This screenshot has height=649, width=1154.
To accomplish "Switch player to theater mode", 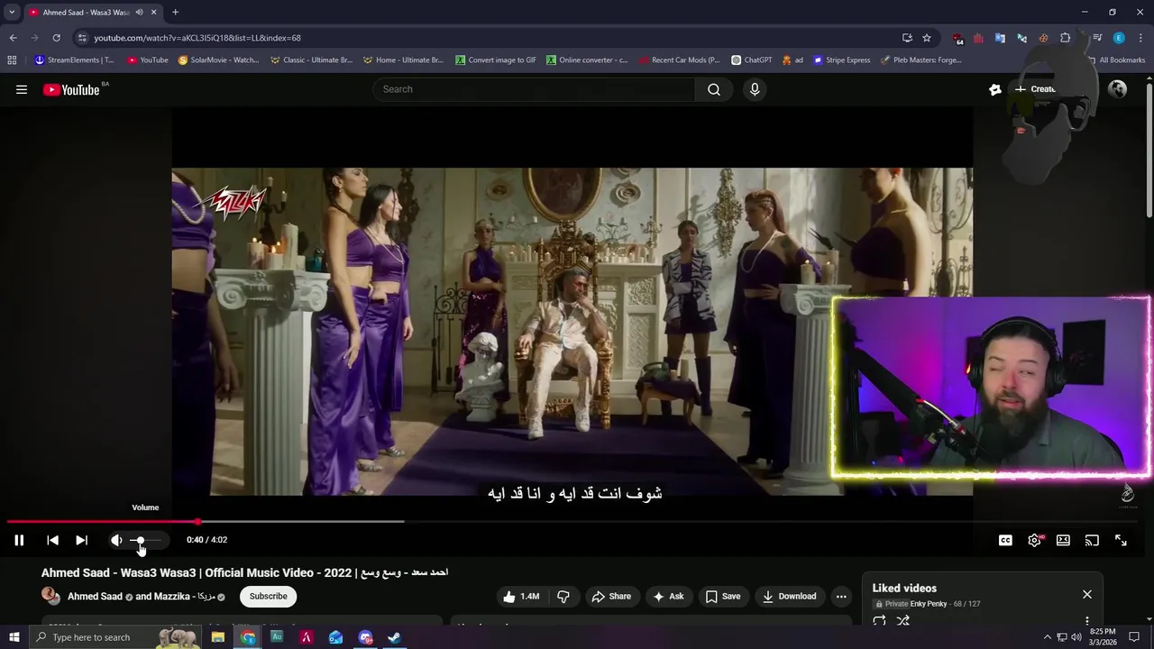I will point(1063,540).
